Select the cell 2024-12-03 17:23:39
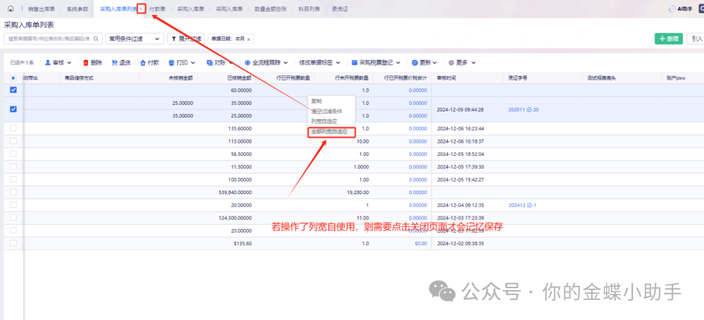The height and width of the screenshot is (320, 704). coord(460,218)
